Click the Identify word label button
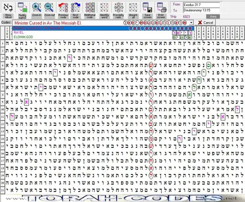The width and height of the screenshot is (245, 202). pyautogui.click(x=104, y=16)
